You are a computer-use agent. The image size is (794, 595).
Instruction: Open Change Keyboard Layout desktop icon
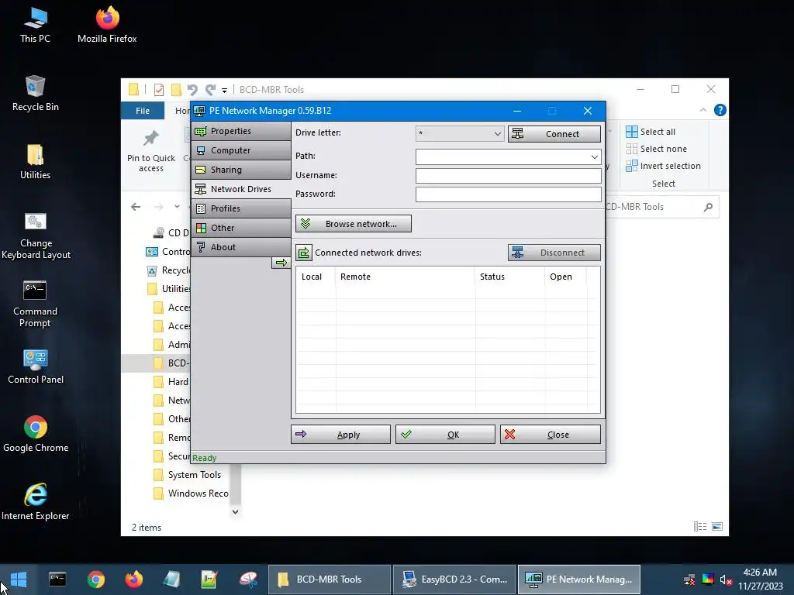[36, 236]
